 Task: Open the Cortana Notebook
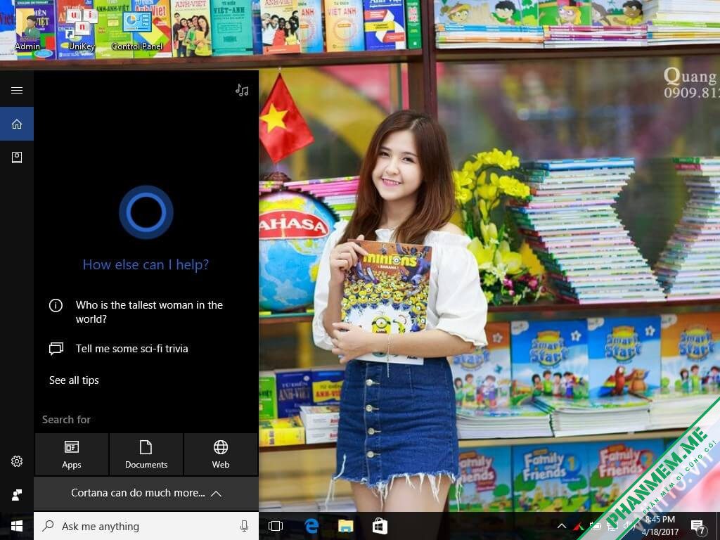coord(17,157)
